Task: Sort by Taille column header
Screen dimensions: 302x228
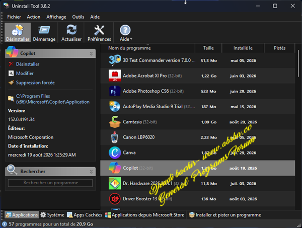Action: [208, 48]
